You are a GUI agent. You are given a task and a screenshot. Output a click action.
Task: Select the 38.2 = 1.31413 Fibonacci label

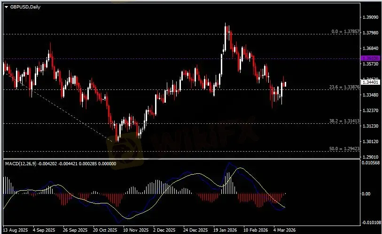click(x=345, y=121)
